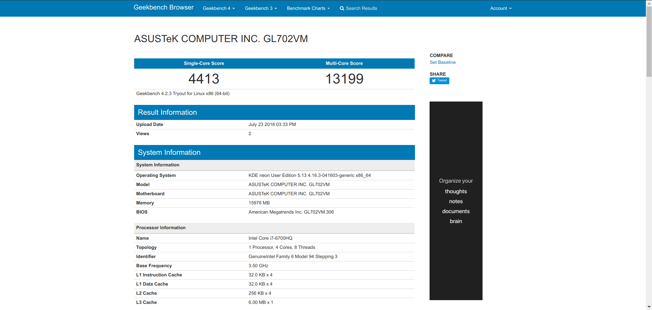Click the upload date July 23 2018
Viewport: 652px width, 310px height.
coord(272,125)
